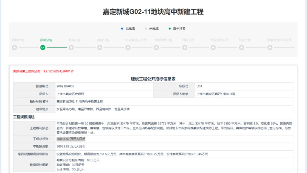This screenshot has width=307, height=173.
Task: Click the line 设计周期：60日历天
Action: (x=70, y=169)
